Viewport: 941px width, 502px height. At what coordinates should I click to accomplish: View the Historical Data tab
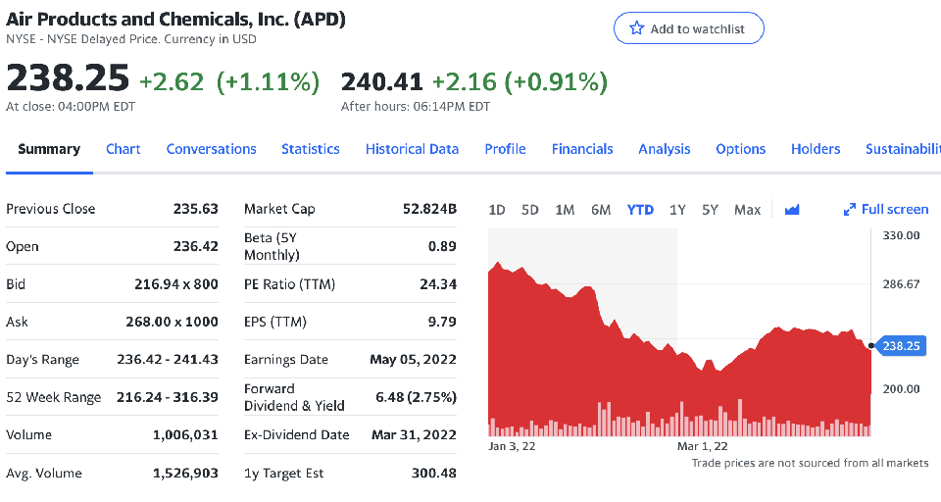click(x=412, y=149)
